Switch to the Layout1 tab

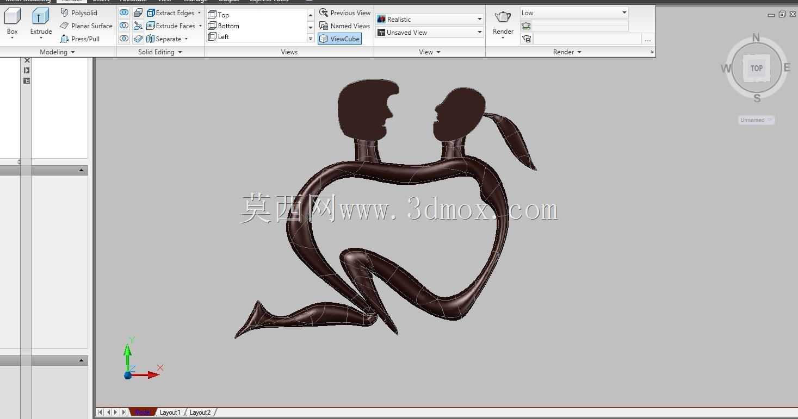170,412
